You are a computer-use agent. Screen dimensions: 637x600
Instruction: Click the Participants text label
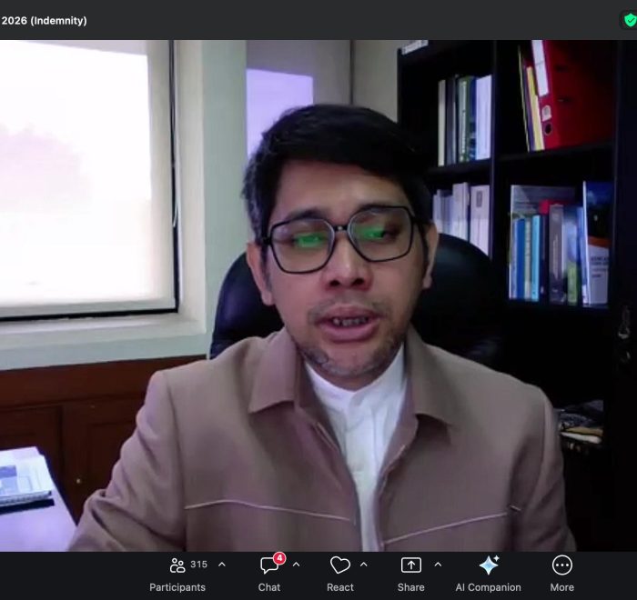(177, 587)
